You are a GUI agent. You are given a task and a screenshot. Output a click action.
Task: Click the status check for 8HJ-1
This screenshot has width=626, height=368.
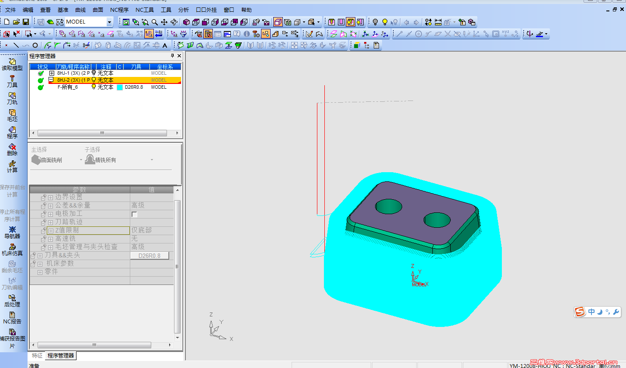coord(41,73)
